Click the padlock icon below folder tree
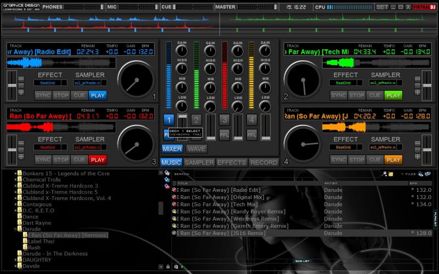 coord(168,266)
